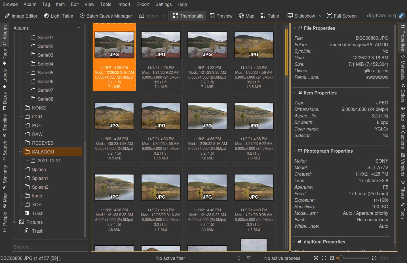407x263 pixels.
Task: Collapse the File Properties section
Action: (294, 28)
